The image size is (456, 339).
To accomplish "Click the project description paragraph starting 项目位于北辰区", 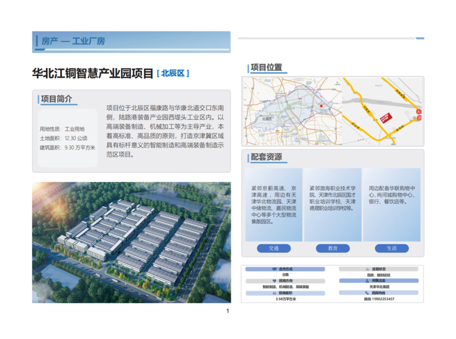I will point(165,131).
